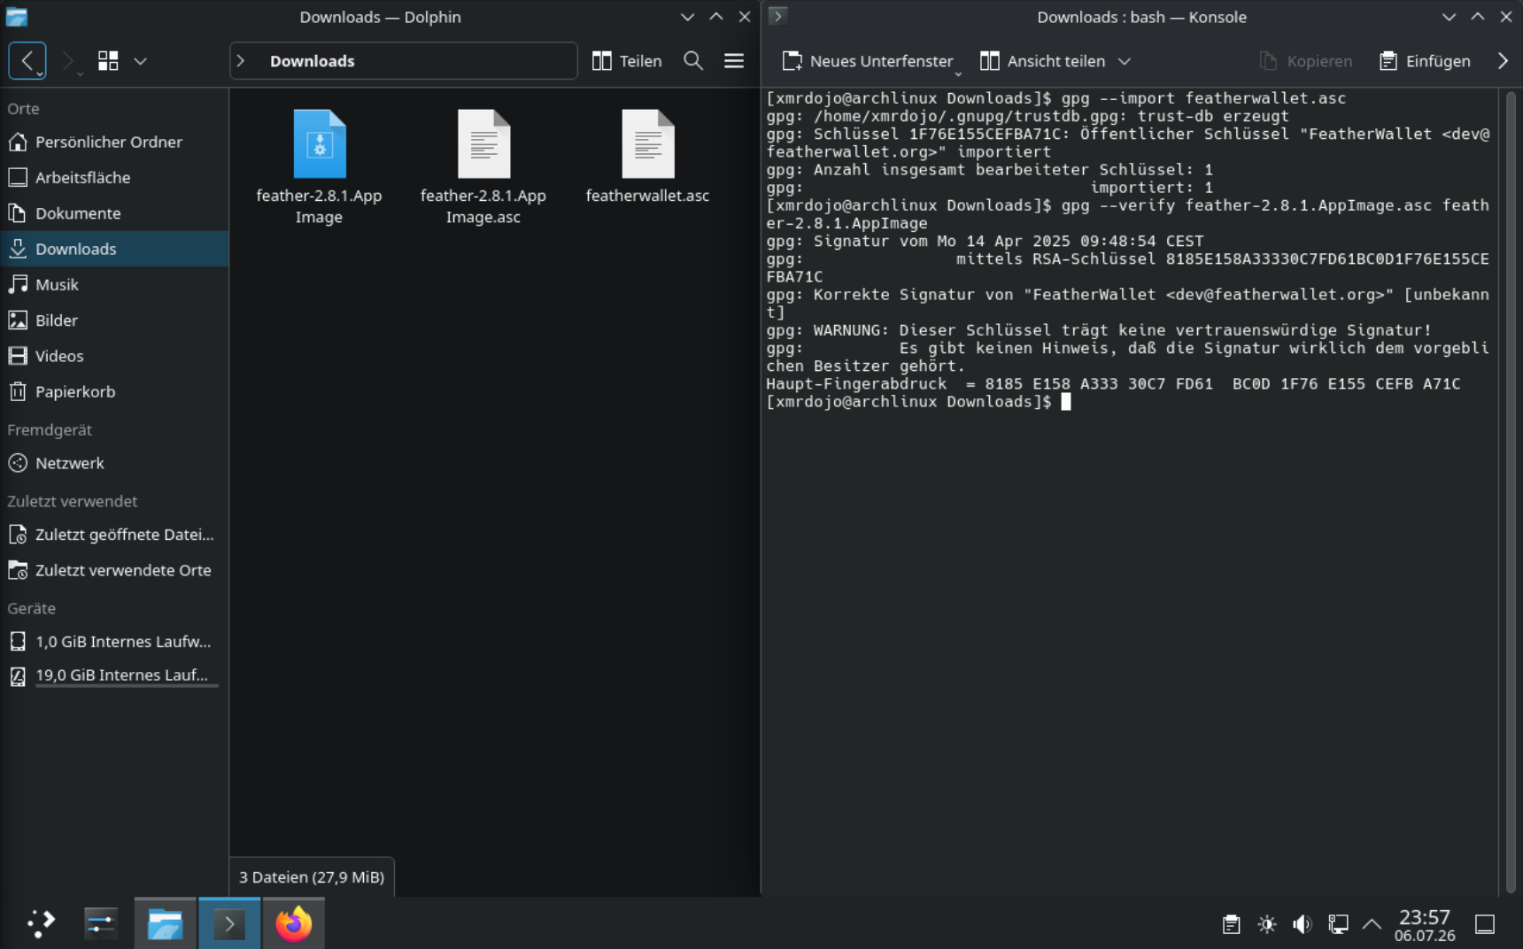Open Bilder in places panel
The width and height of the screenshot is (1523, 949).
pos(114,320)
